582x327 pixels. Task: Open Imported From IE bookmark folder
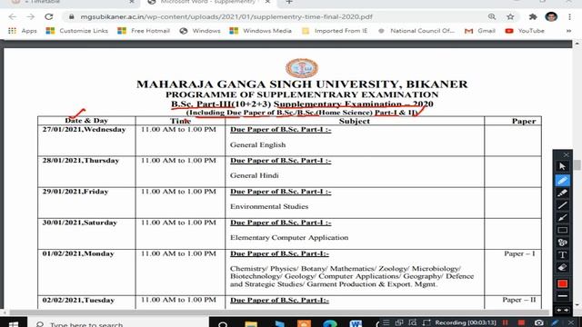point(335,31)
